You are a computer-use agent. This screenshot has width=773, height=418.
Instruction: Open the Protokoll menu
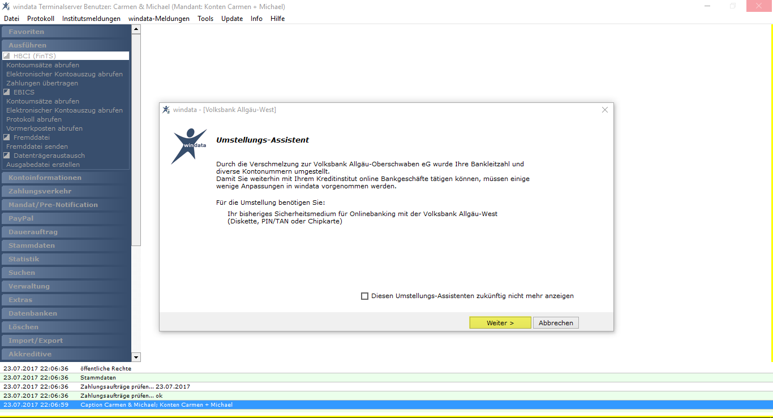pyautogui.click(x=41, y=19)
